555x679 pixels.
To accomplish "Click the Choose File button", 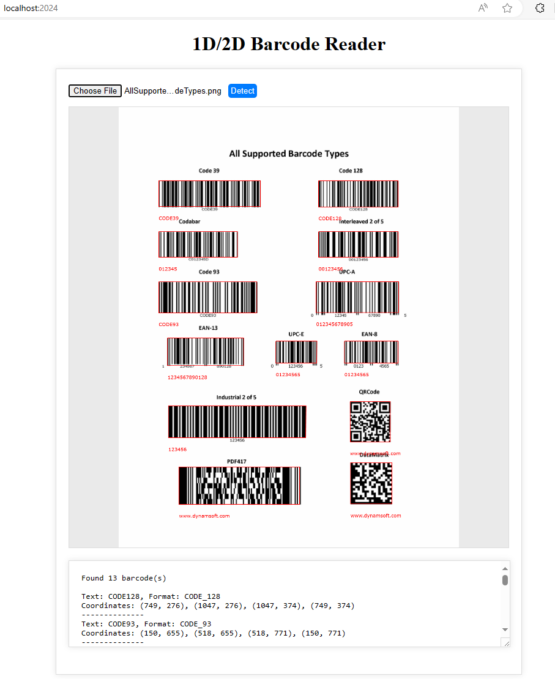I will coord(95,91).
